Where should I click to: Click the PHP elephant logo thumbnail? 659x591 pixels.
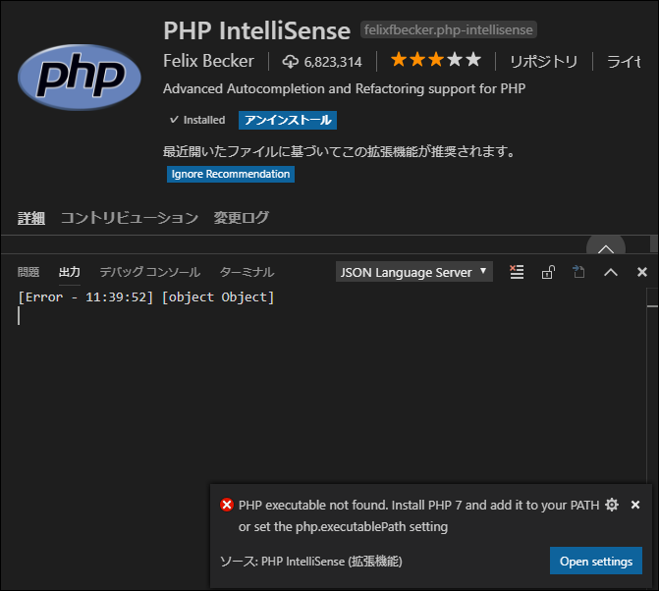pyautogui.click(x=80, y=78)
